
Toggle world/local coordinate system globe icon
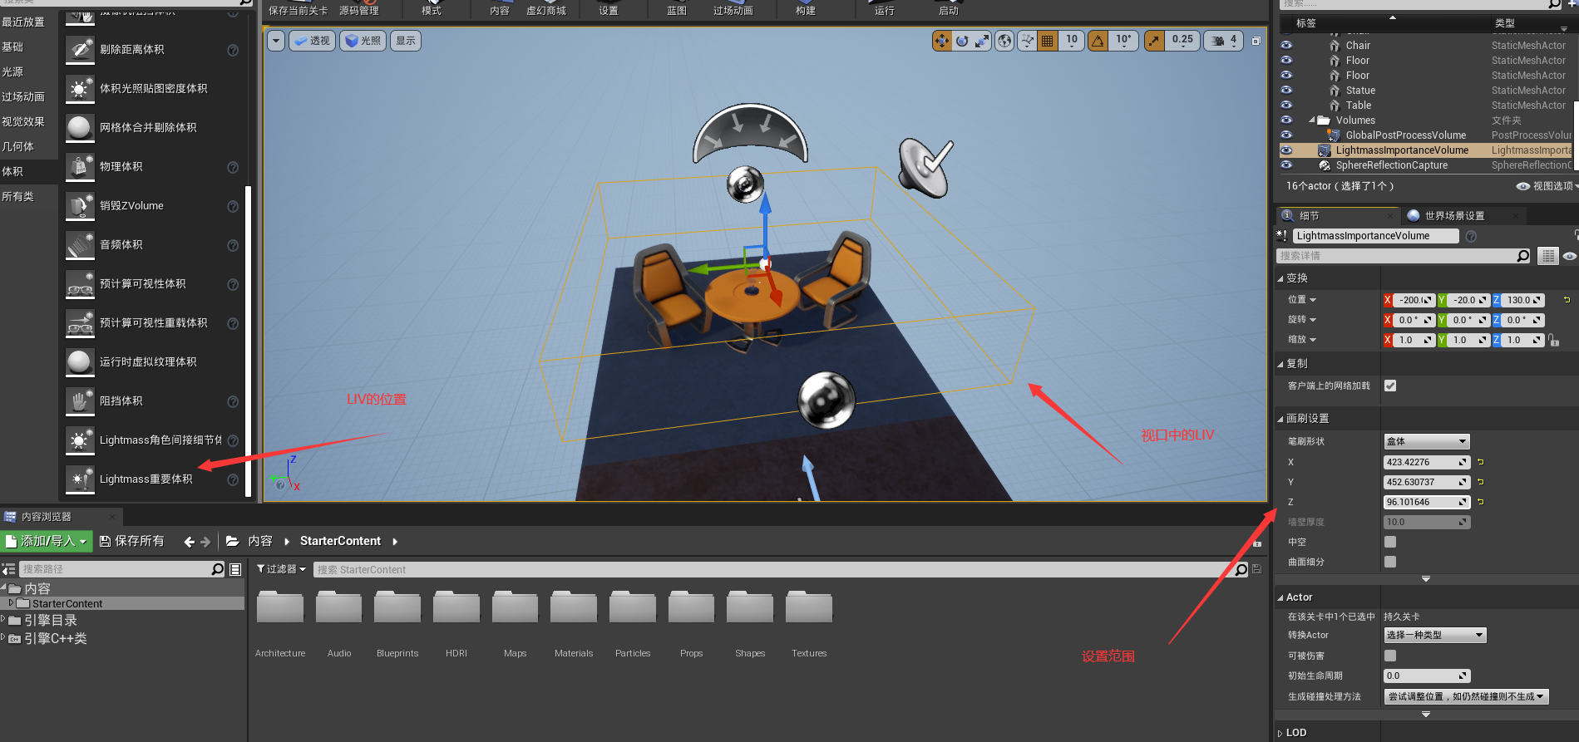point(1004,41)
